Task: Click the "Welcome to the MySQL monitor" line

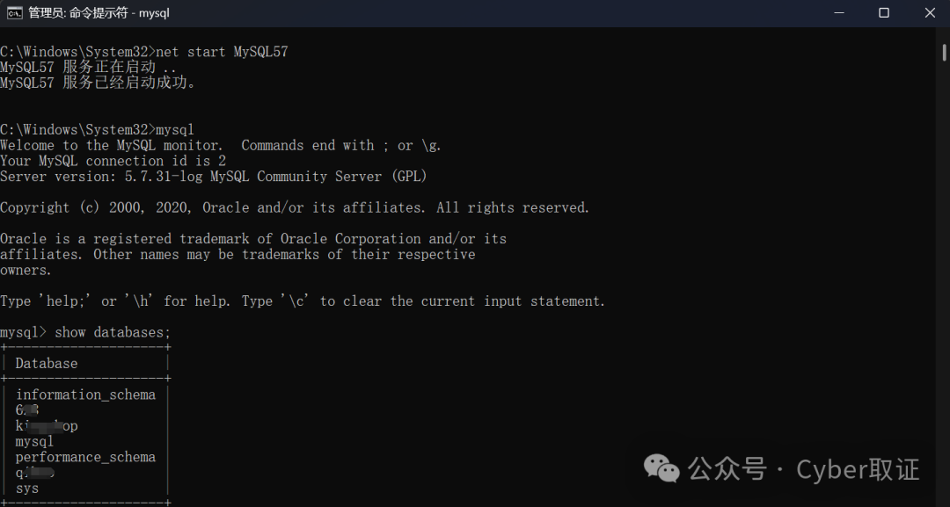Action: click(220, 146)
